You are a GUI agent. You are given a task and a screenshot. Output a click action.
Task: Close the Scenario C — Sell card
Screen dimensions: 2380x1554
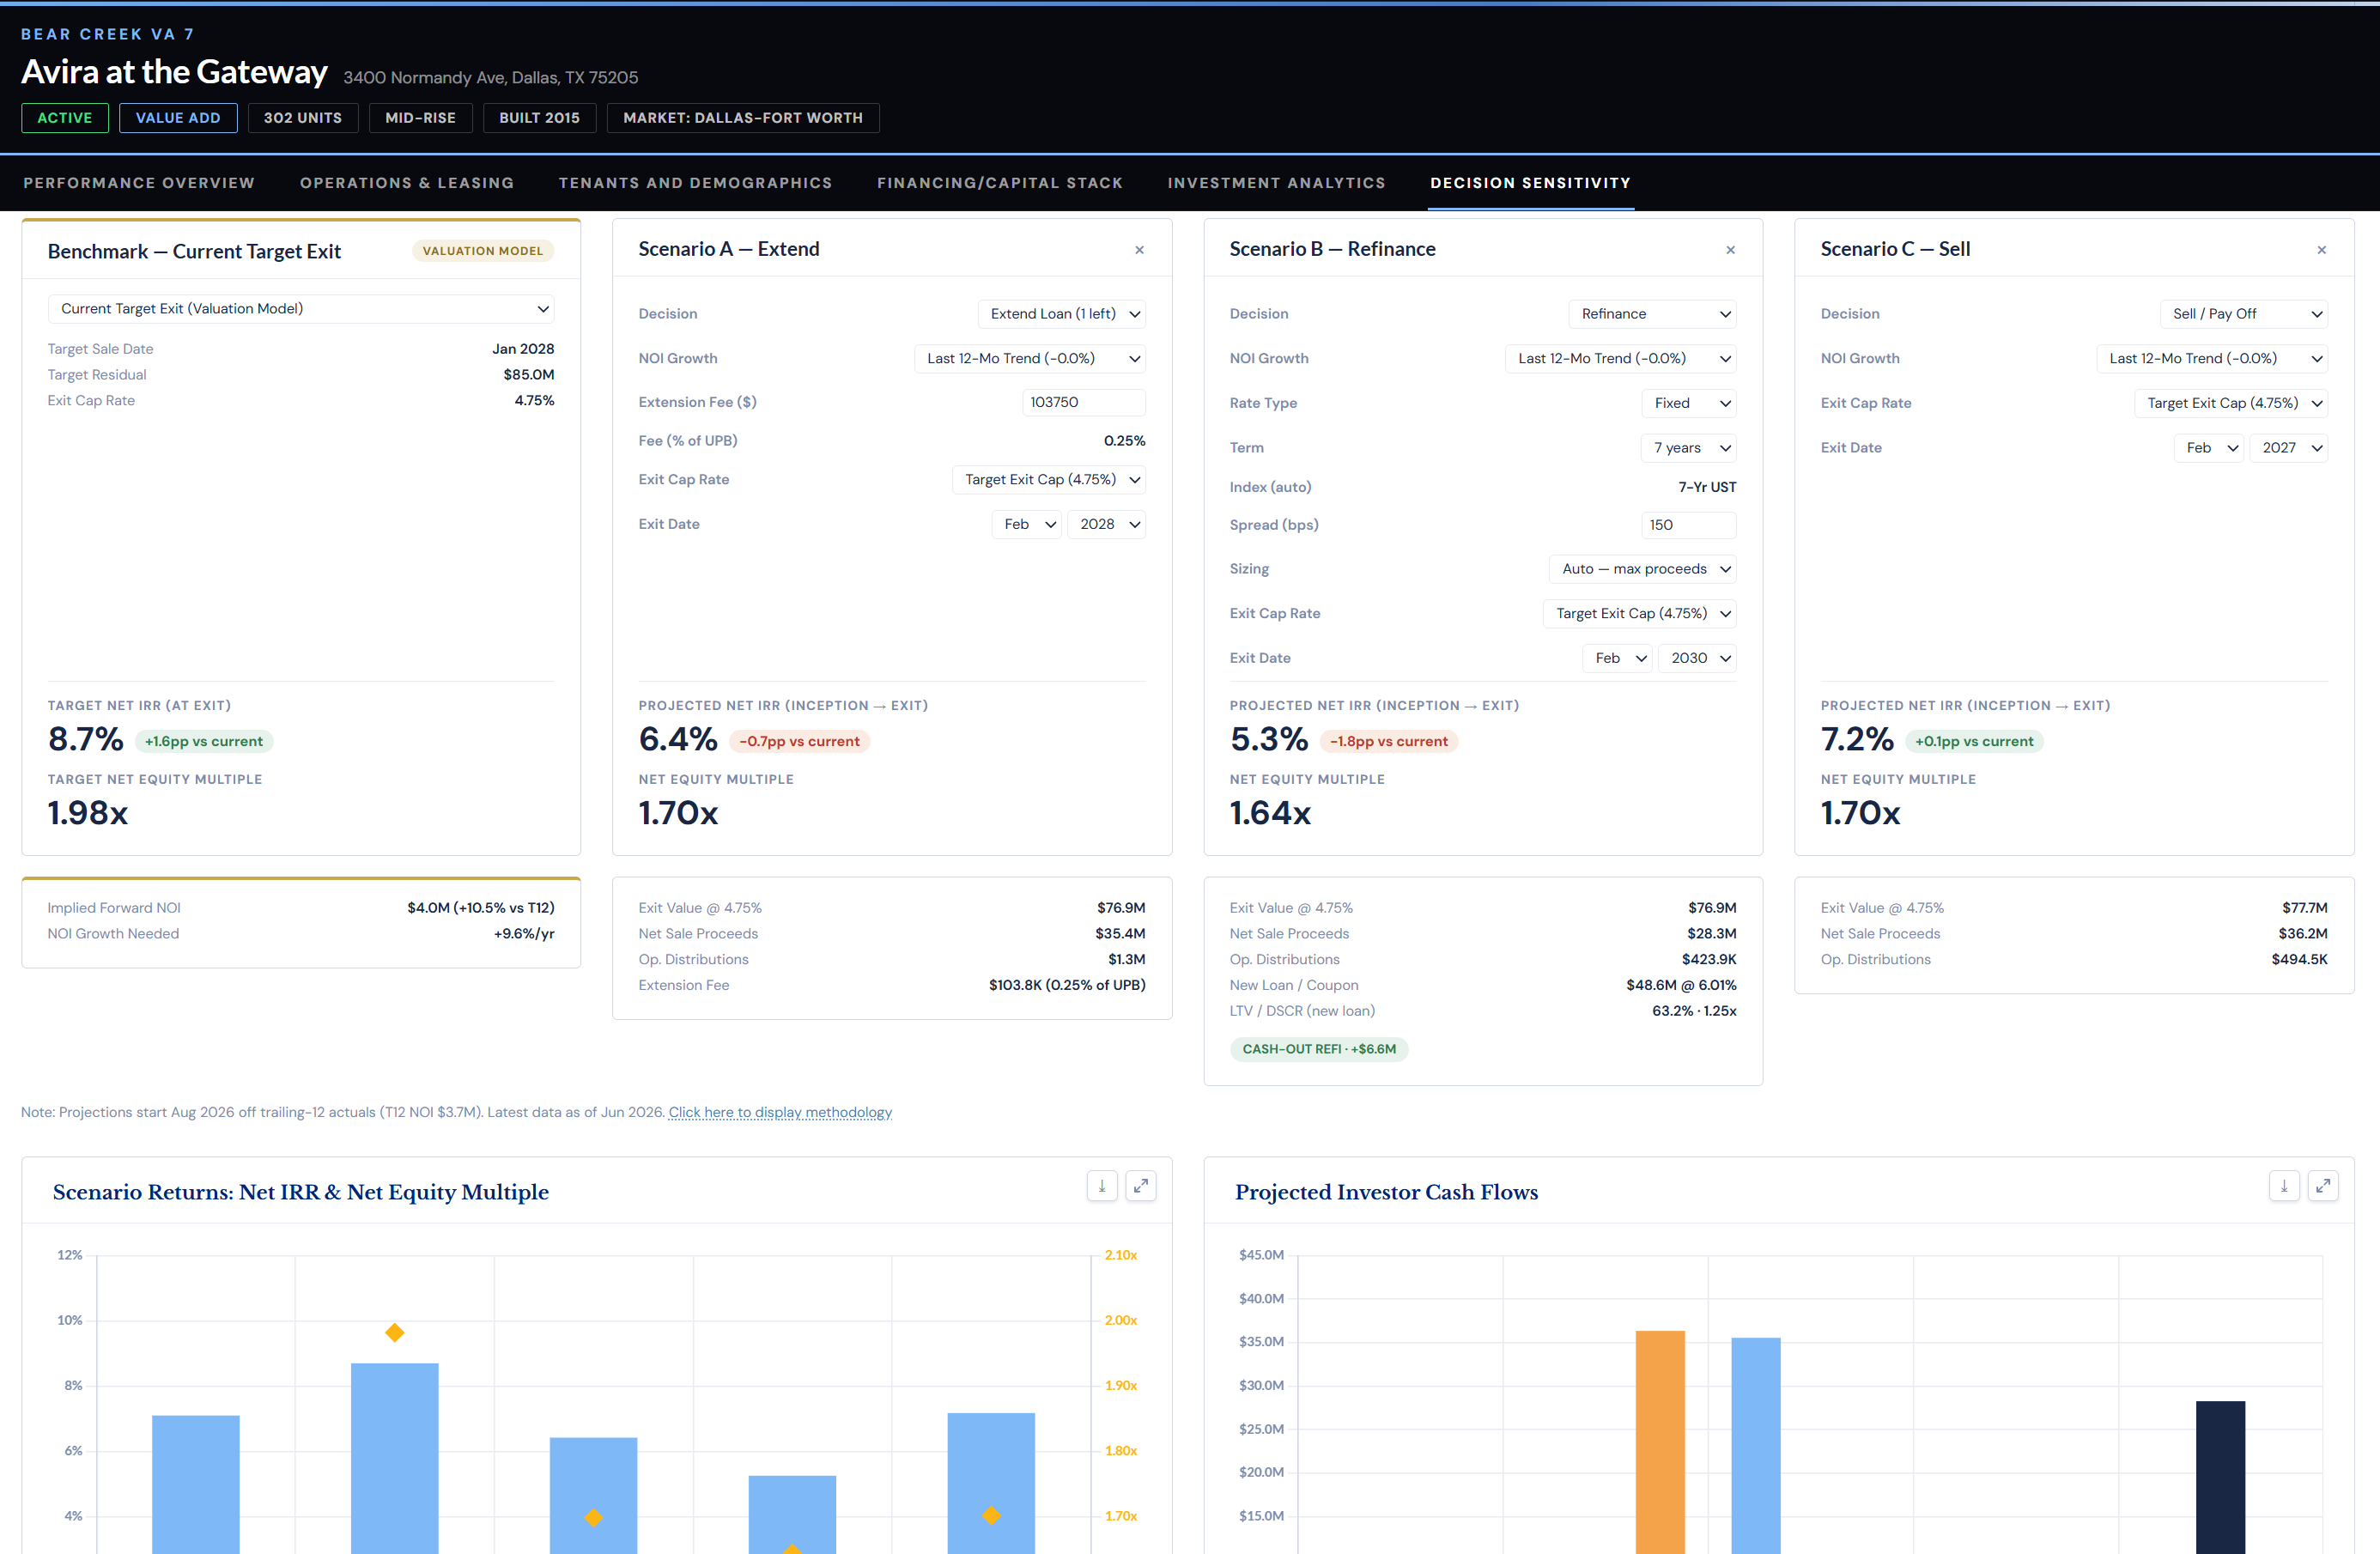pos(2321,250)
